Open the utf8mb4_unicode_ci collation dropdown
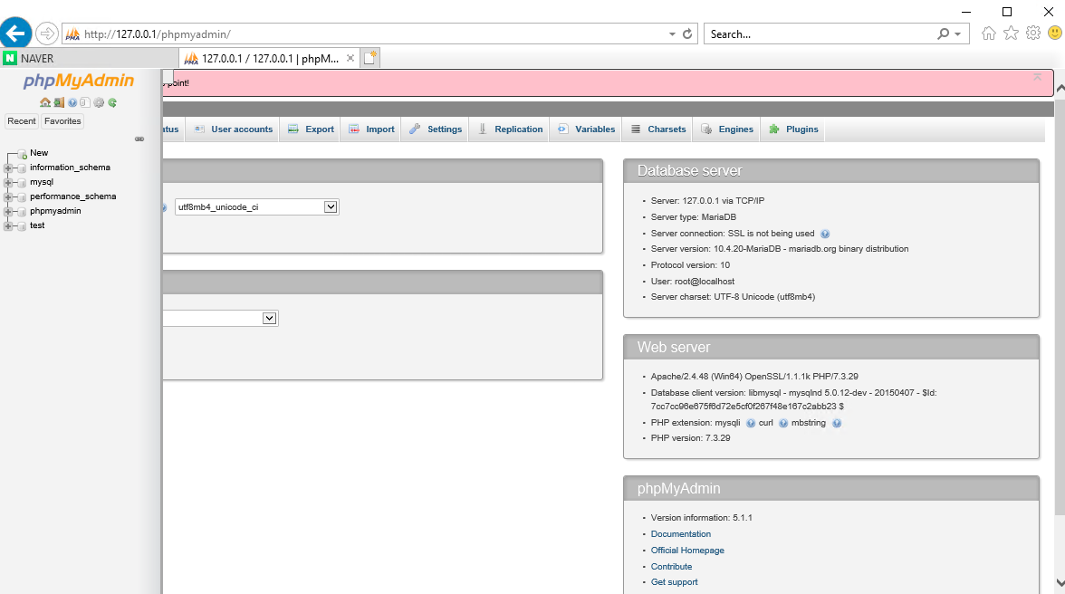1065x594 pixels. (x=257, y=207)
